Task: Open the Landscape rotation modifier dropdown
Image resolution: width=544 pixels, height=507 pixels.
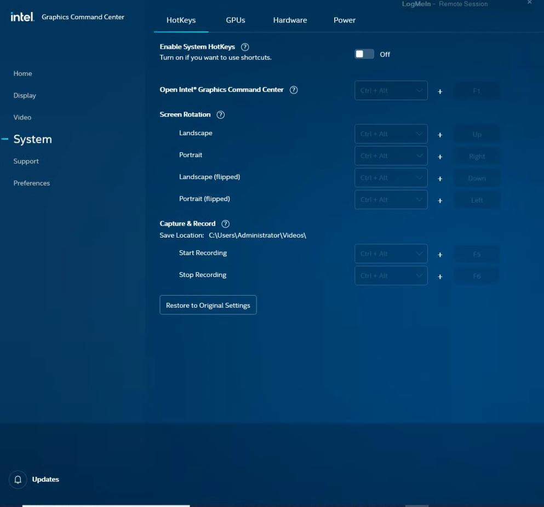Action: pyautogui.click(x=391, y=134)
